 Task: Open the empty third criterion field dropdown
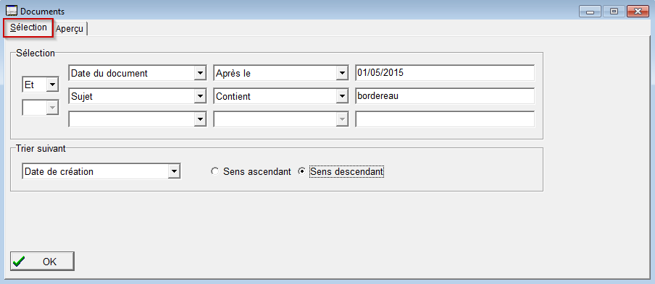coord(137,119)
